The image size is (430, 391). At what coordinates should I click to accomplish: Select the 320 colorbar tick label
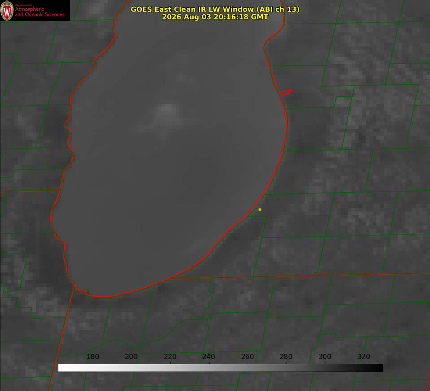point(364,356)
